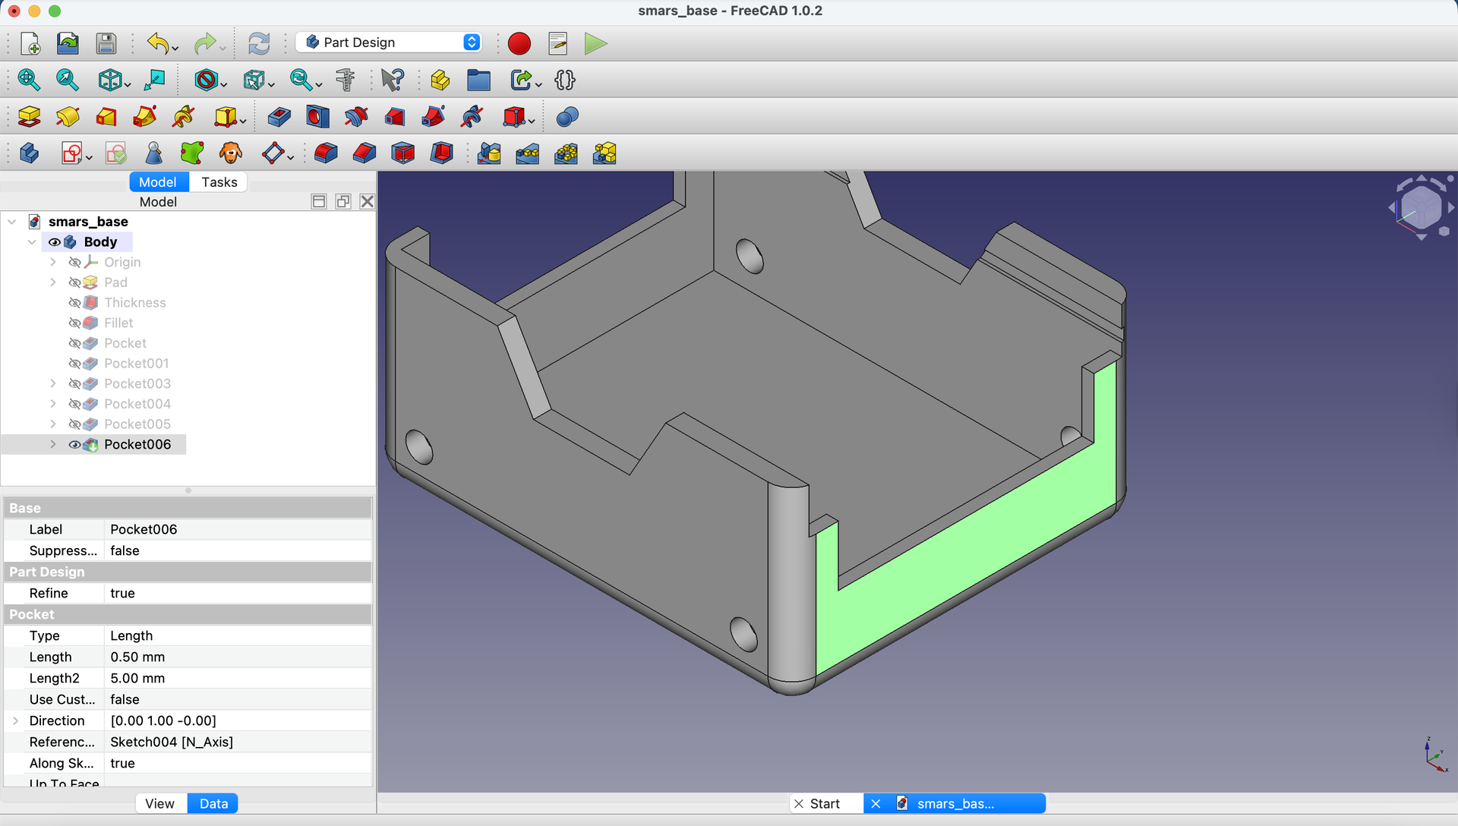Select the Mirrored tool icon
Screen dimensions: 1458x826
click(489, 153)
